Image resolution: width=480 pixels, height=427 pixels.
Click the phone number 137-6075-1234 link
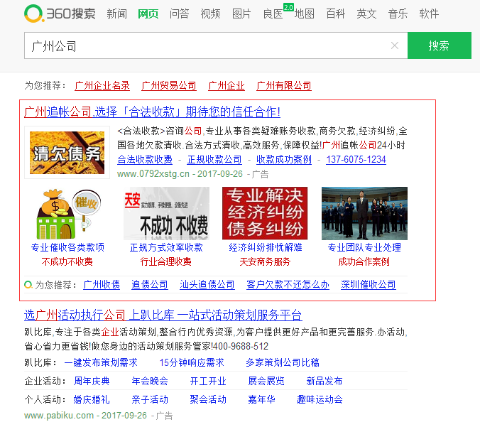click(356, 159)
